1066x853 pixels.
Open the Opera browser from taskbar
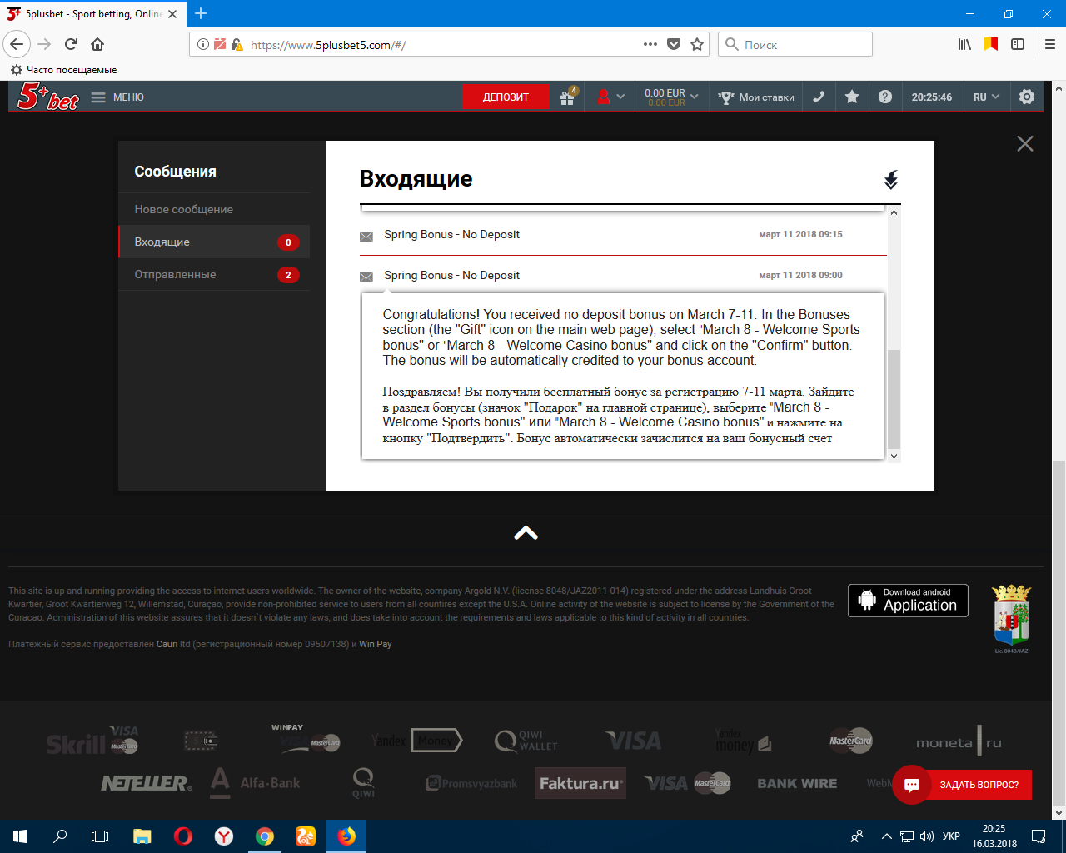click(183, 836)
